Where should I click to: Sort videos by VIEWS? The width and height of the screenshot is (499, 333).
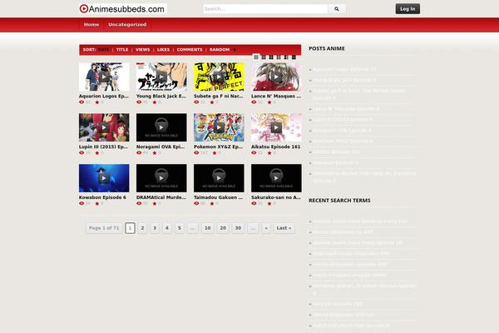click(x=142, y=50)
